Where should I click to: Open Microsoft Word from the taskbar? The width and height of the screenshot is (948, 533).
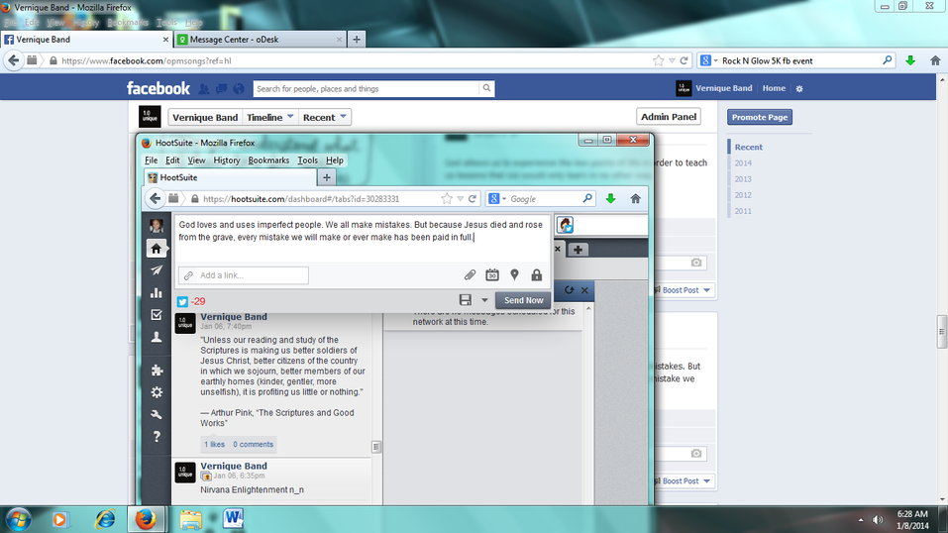click(233, 519)
